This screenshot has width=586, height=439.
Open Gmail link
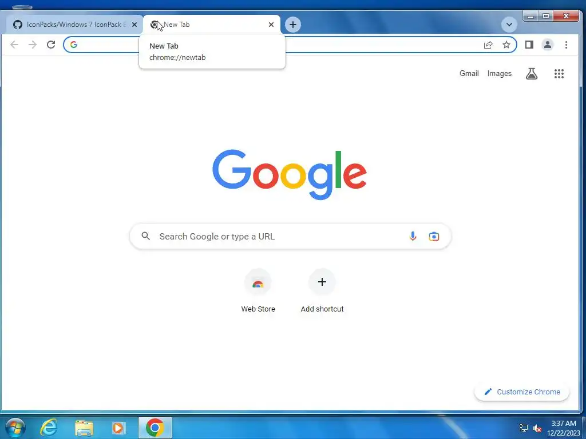(x=469, y=74)
